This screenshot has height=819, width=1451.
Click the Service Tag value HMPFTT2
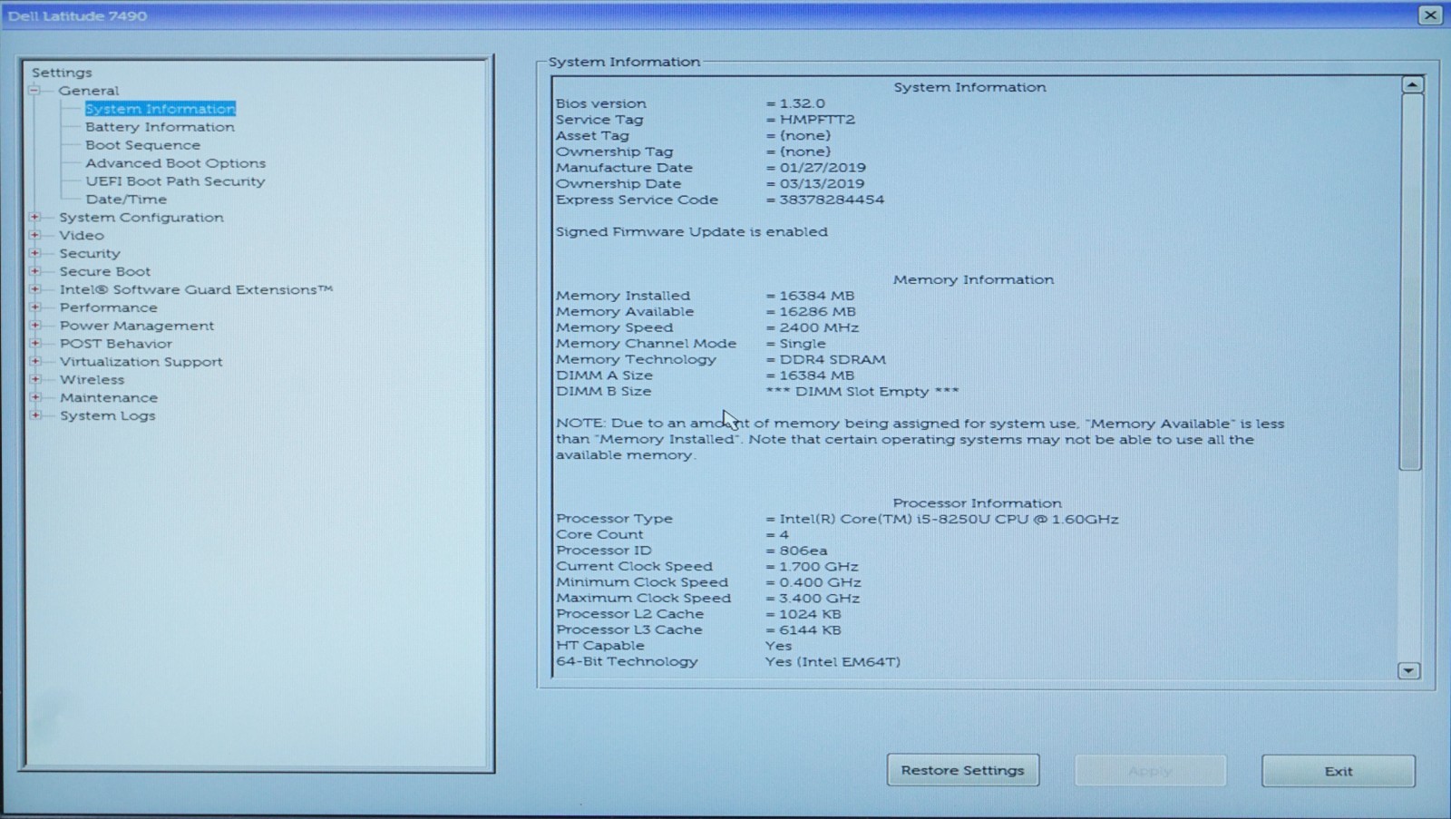(817, 120)
